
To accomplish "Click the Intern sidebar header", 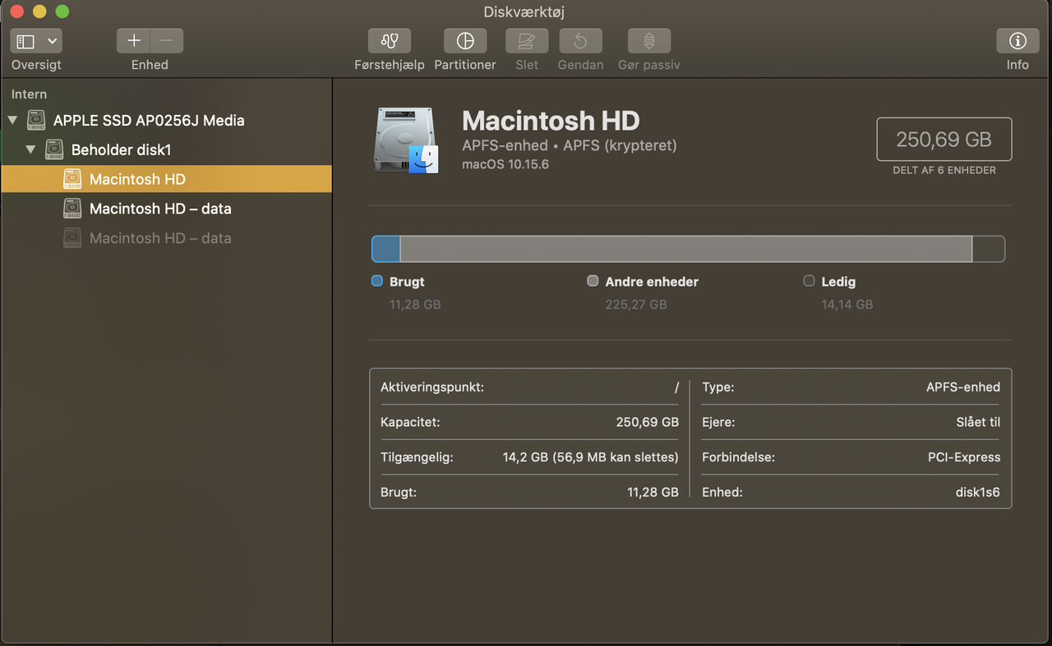I will pos(29,94).
